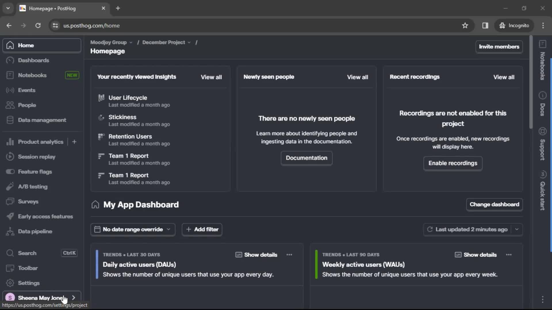Open more options for Daily active users card
552x310 pixels.
[289, 255]
